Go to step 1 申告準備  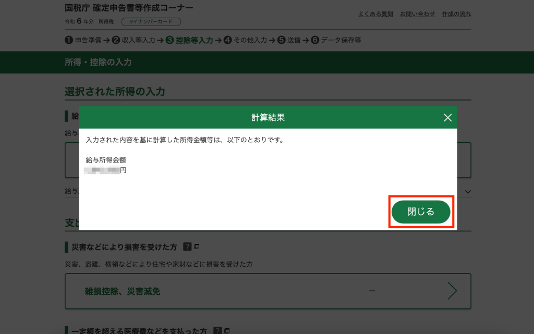tap(83, 40)
